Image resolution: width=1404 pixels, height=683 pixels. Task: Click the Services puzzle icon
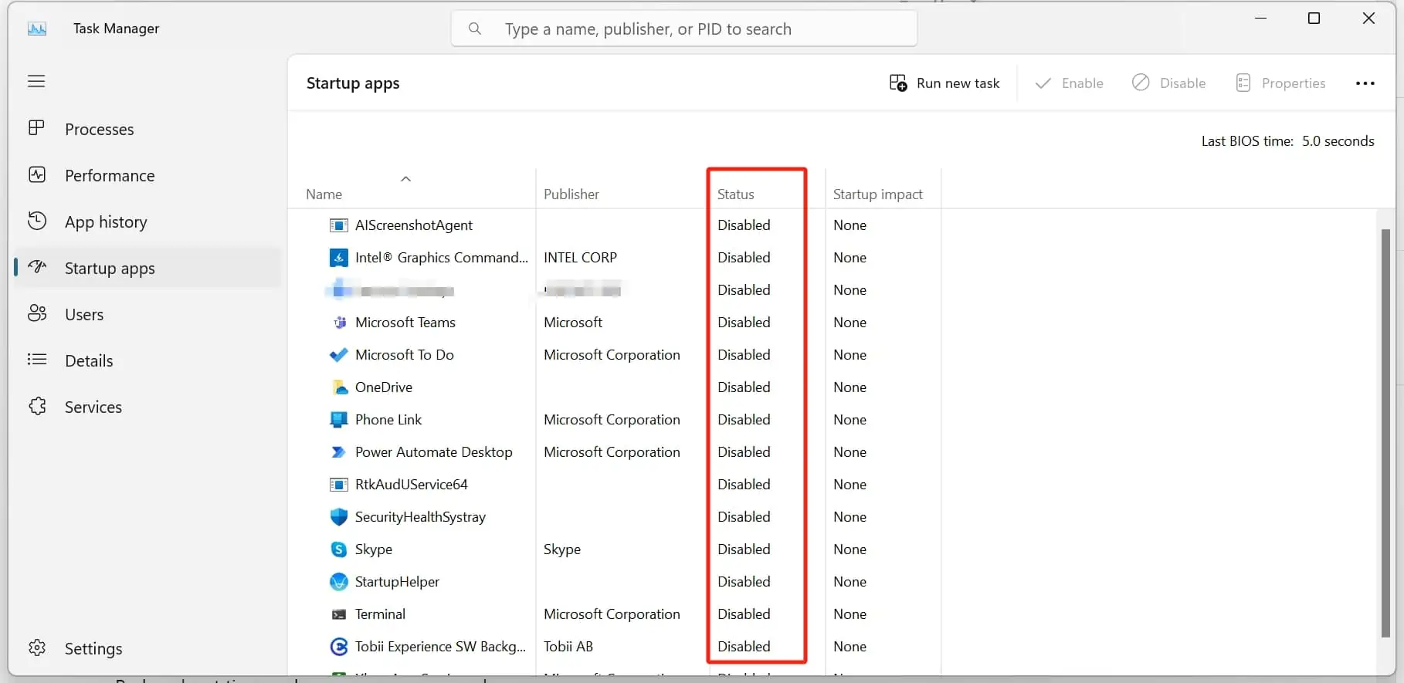pos(36,406)
